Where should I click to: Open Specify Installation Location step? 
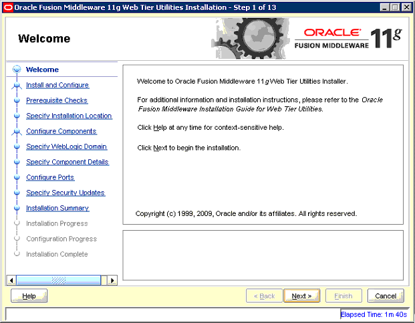(69, 116)
